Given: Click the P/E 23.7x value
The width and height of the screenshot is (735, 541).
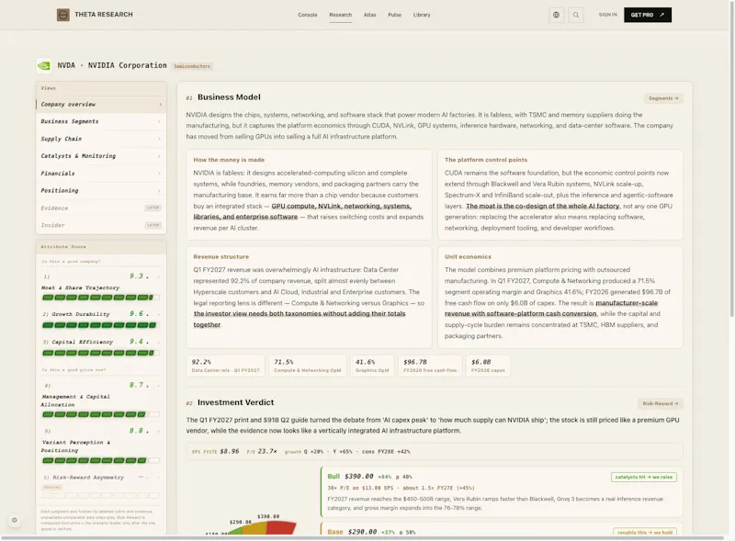Looking at the screenshot, I should pyautogui.click(x=267, y=452).
